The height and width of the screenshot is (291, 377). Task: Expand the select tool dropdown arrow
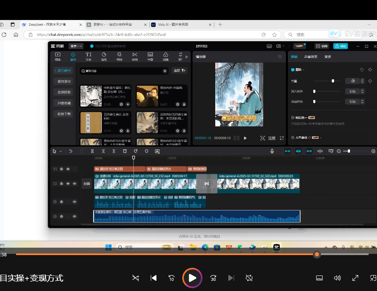[60, 151]
